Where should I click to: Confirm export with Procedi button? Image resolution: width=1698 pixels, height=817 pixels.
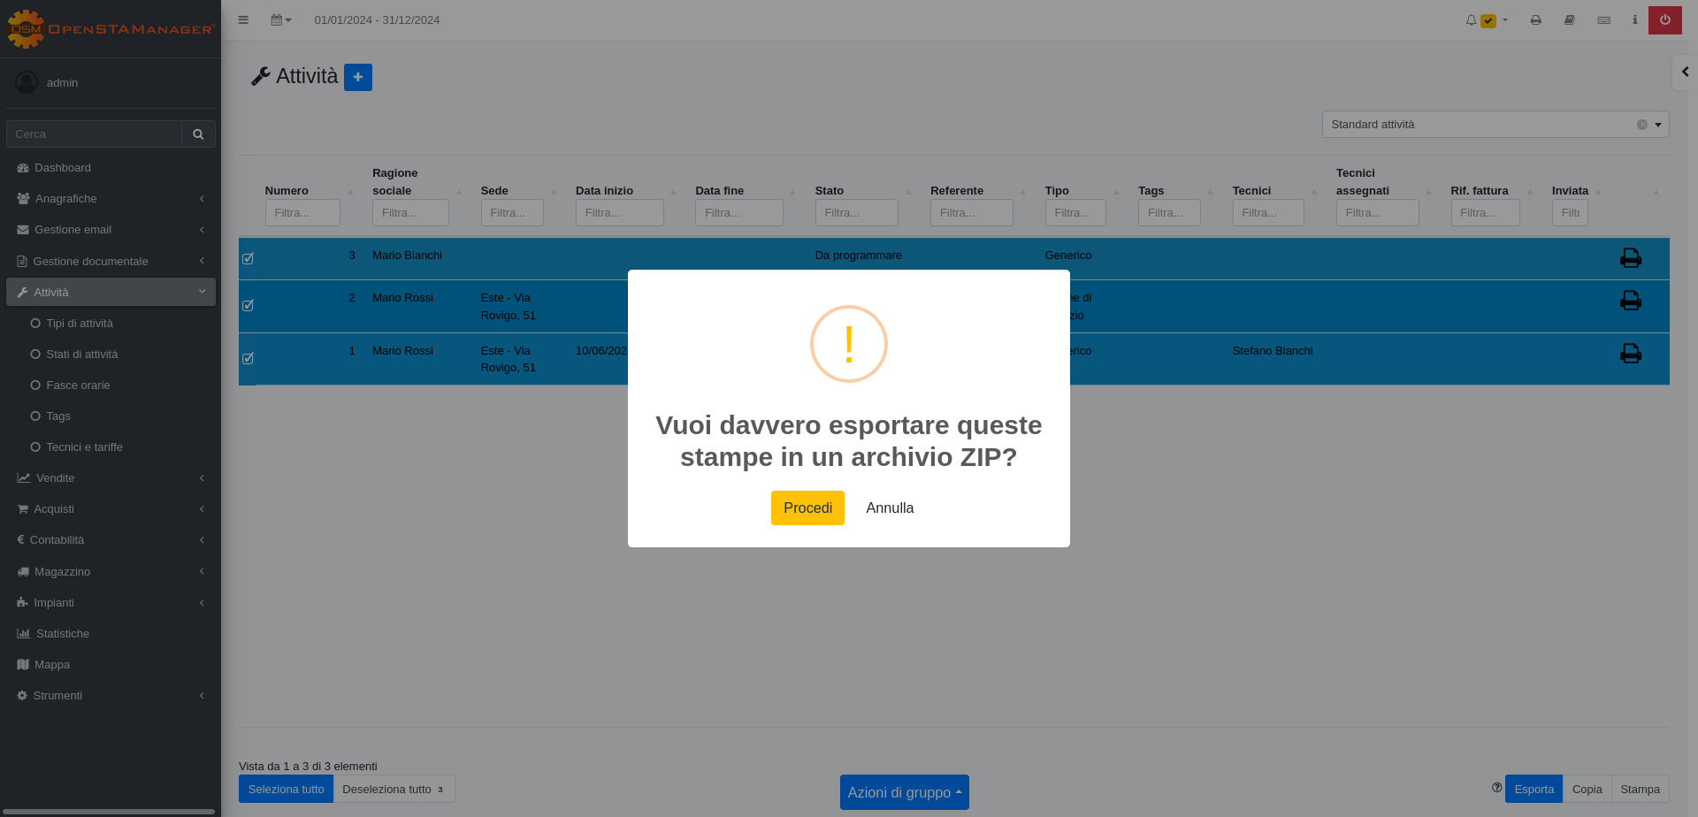[807, 508]
